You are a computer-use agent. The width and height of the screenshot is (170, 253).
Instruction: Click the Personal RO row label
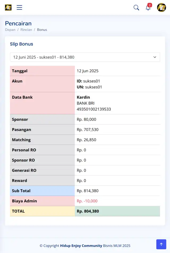click(24, 150)
